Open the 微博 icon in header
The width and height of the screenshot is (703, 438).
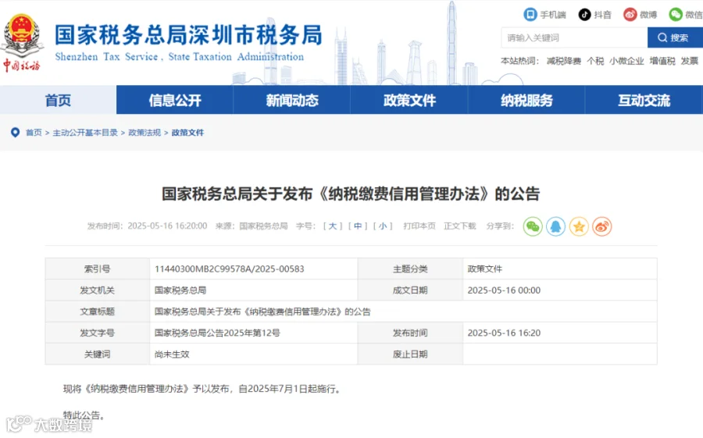(630, 14)
